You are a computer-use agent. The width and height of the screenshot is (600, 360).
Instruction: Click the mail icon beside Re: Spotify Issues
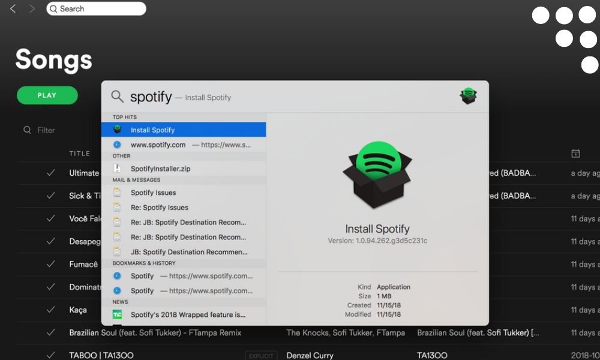coord(117,208)
